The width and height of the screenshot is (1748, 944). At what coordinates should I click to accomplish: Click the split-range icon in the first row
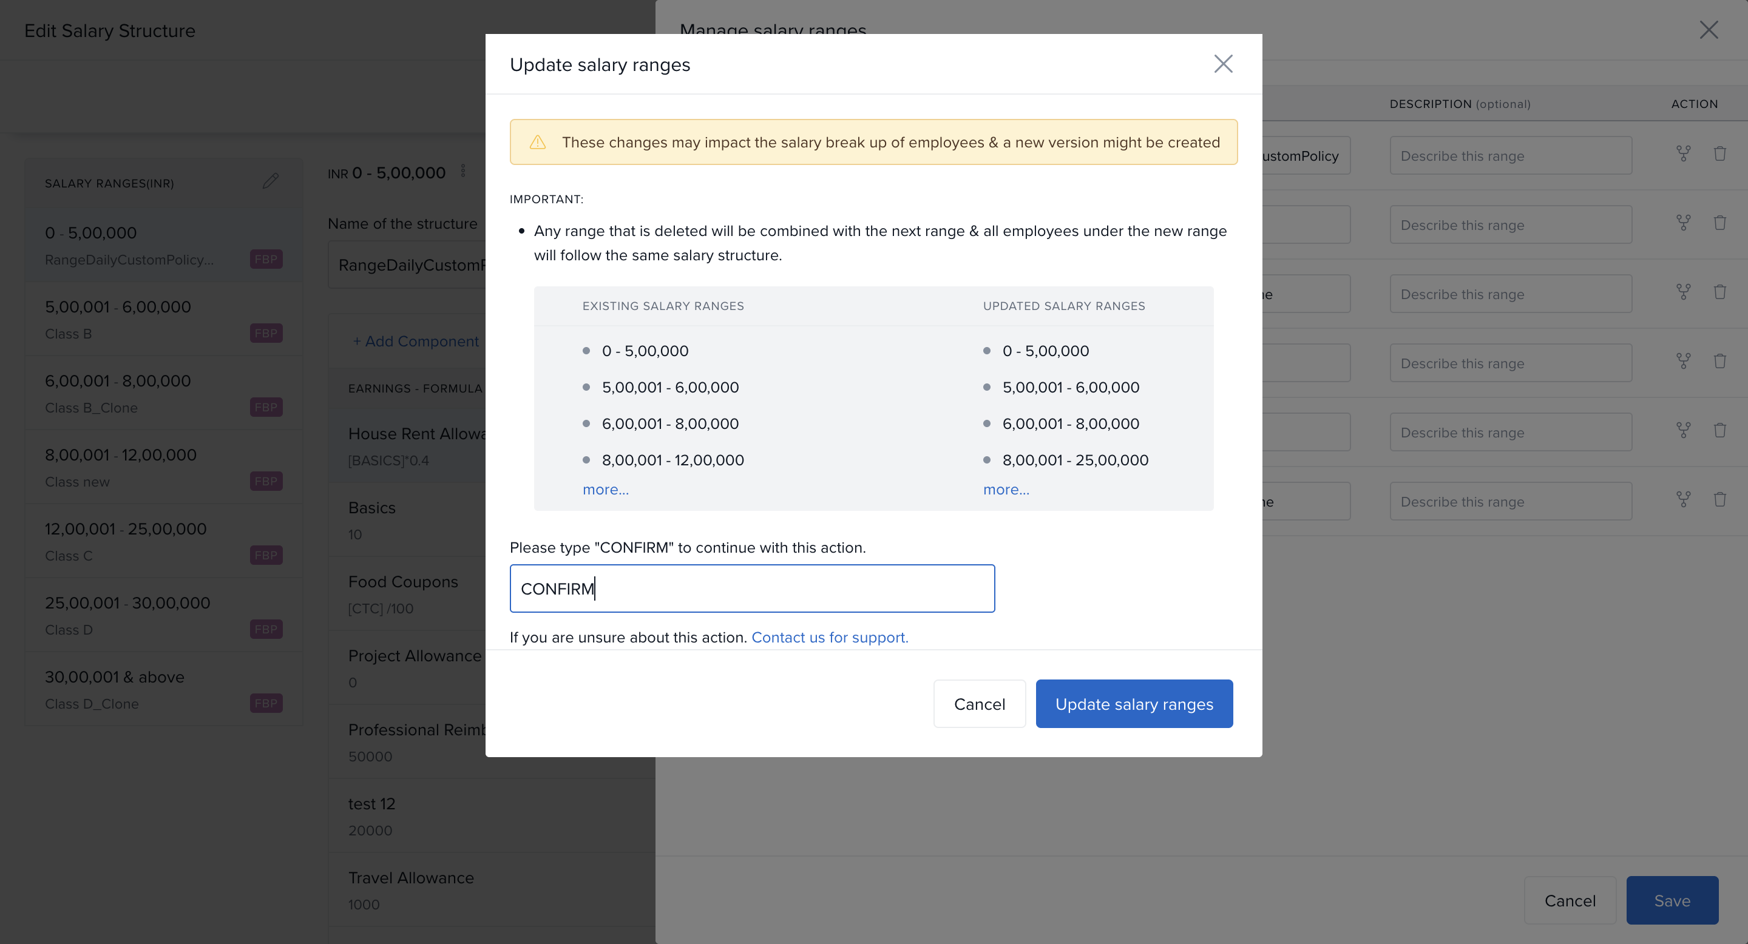[1683, 155]
